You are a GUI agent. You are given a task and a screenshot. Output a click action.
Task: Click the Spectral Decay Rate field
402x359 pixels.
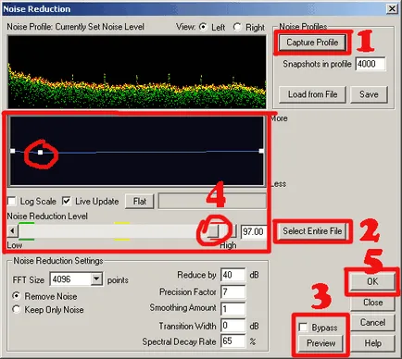click(x=232, y=341)
